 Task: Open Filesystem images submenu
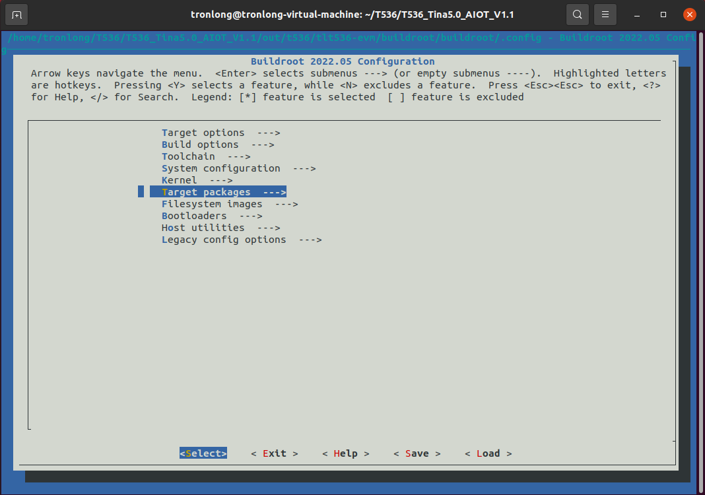click(x=229, y=204)
